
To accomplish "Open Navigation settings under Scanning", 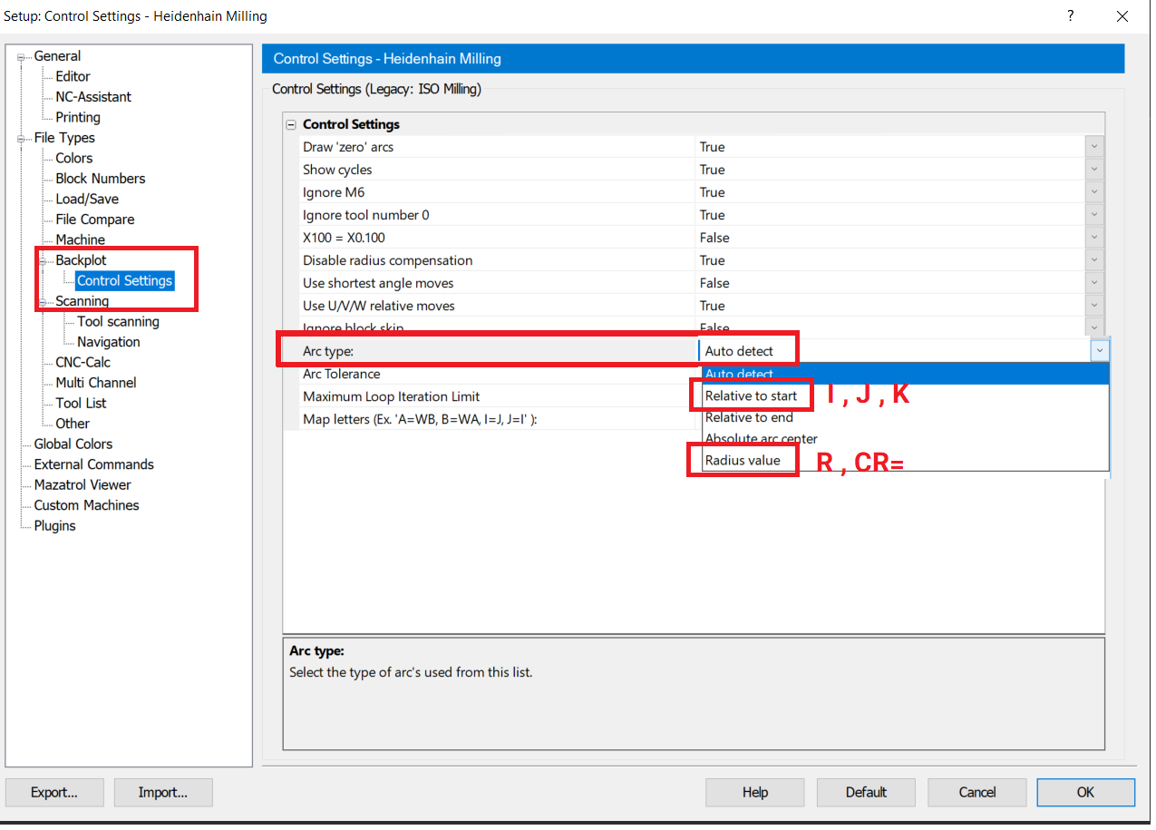I will pos(109,342).
